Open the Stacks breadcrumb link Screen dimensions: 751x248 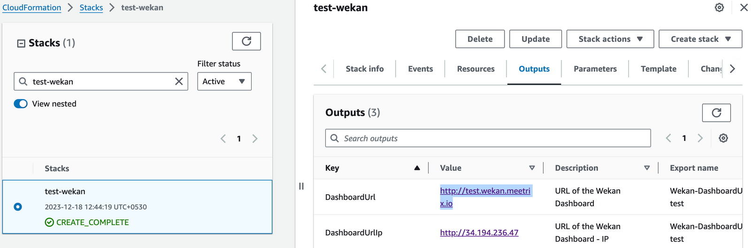(x=91, y=7)
